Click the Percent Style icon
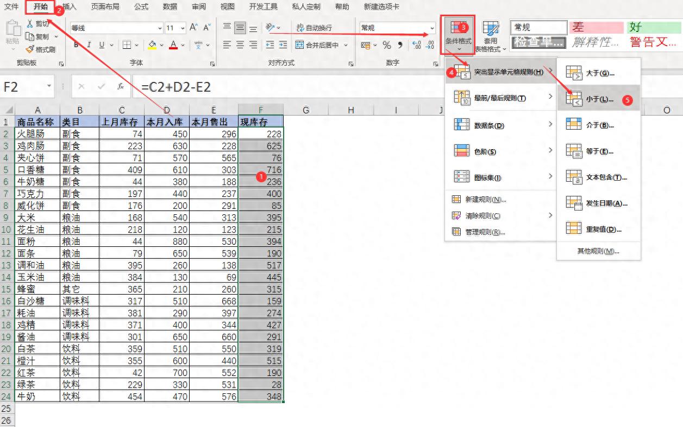 [x=387, y=45]
